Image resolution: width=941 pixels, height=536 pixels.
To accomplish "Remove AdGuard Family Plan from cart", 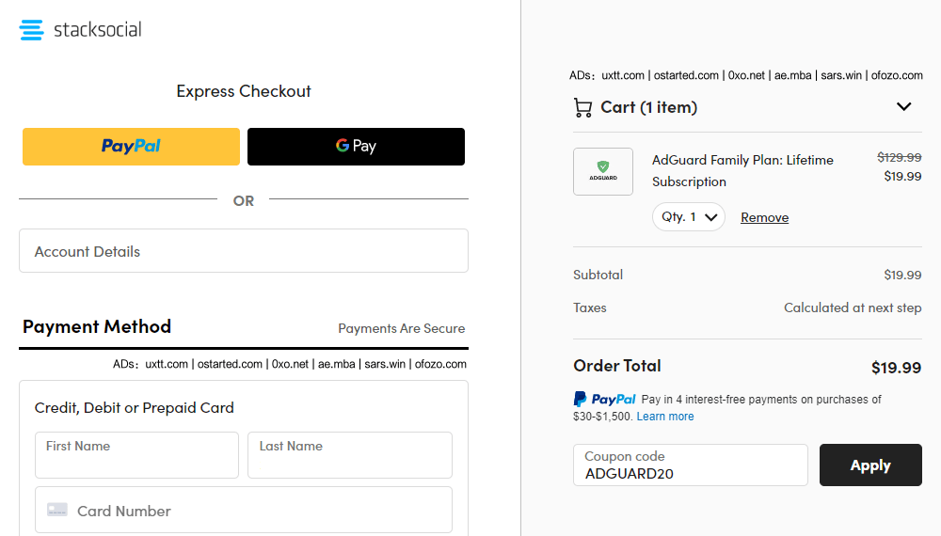I will [764, 217].
